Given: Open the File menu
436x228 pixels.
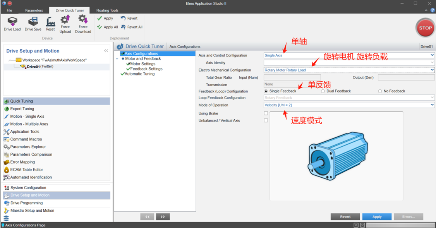Looking at the screenshot, I should tap(9, 10).
